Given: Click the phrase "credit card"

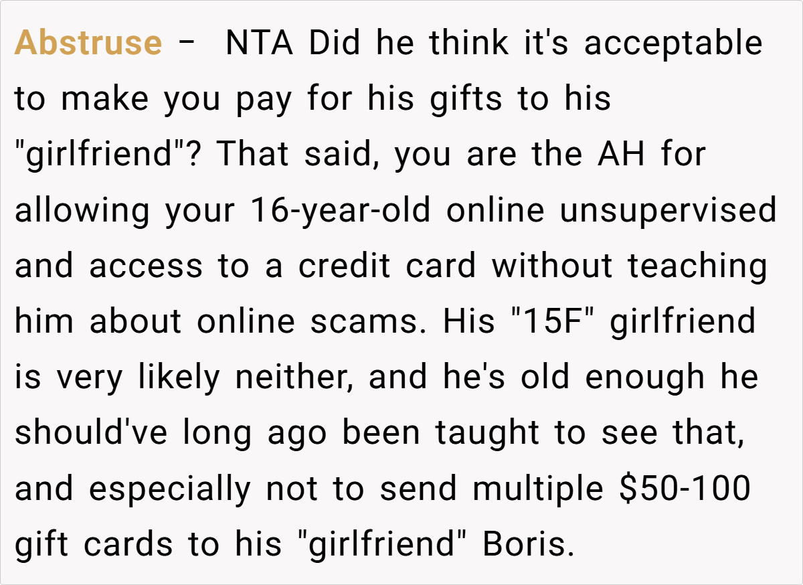Looking at the screenshot, I should point(387,266).
